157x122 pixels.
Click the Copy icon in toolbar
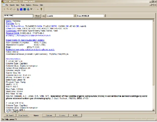[x=8, y=9]
